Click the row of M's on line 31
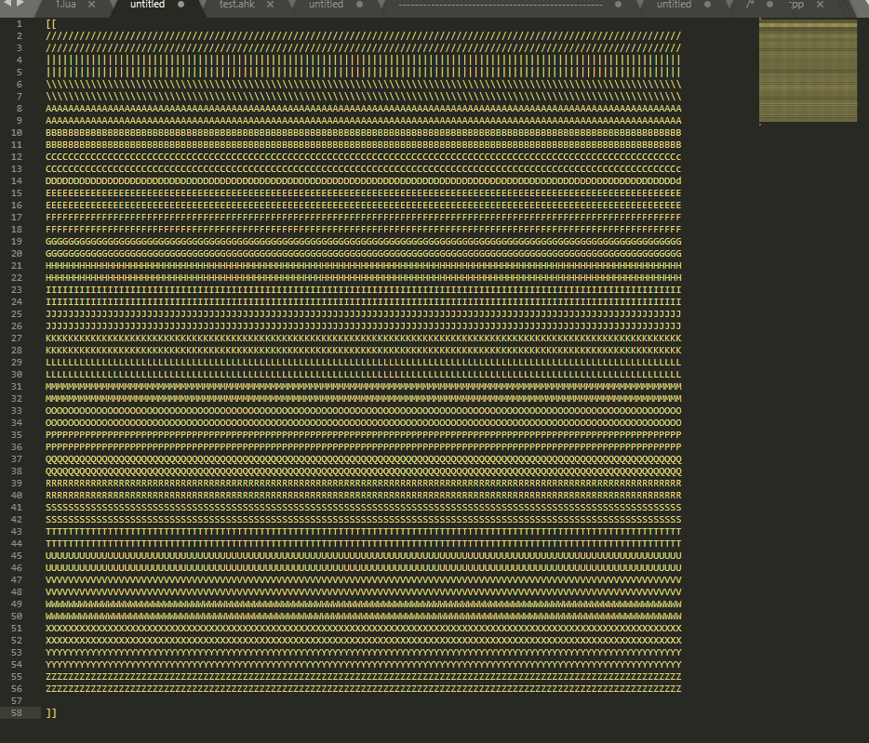The width and height of the screenshot is (869, 743). tap(364, 387)
